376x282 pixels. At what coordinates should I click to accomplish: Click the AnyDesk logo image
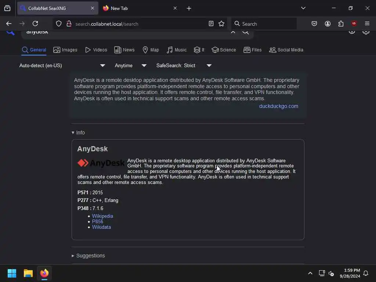101,163
